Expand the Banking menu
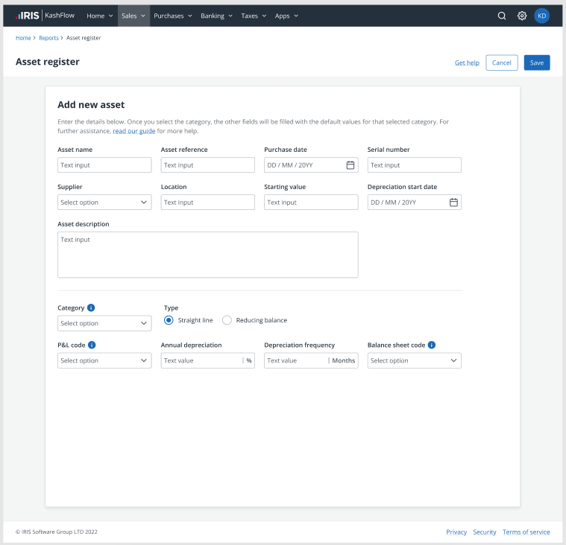This screenshot has height=545, width=566. (x=216, y=16)
